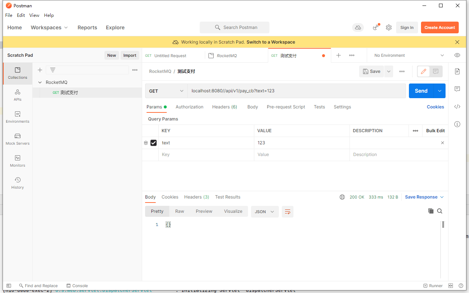
Task: Switch to the edit (pencil) mode
Action: tap(424, 71)
